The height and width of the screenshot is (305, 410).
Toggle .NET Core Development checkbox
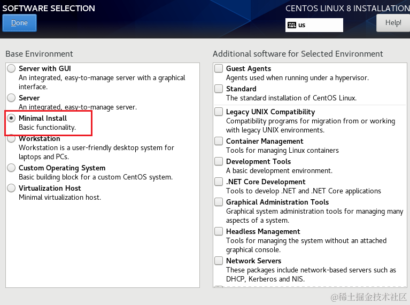pyautogui.click(x=219, y=182)
